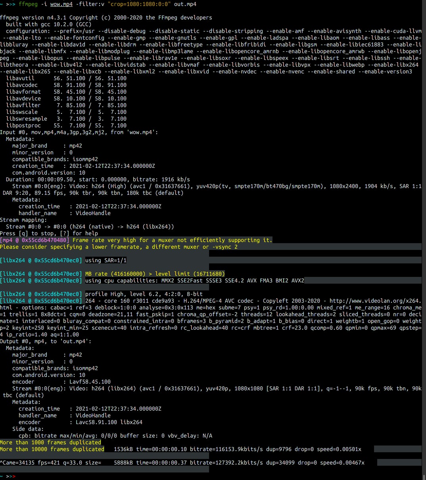
Task: Click out.mp4 at end of command line
Action: pos(186,4)
